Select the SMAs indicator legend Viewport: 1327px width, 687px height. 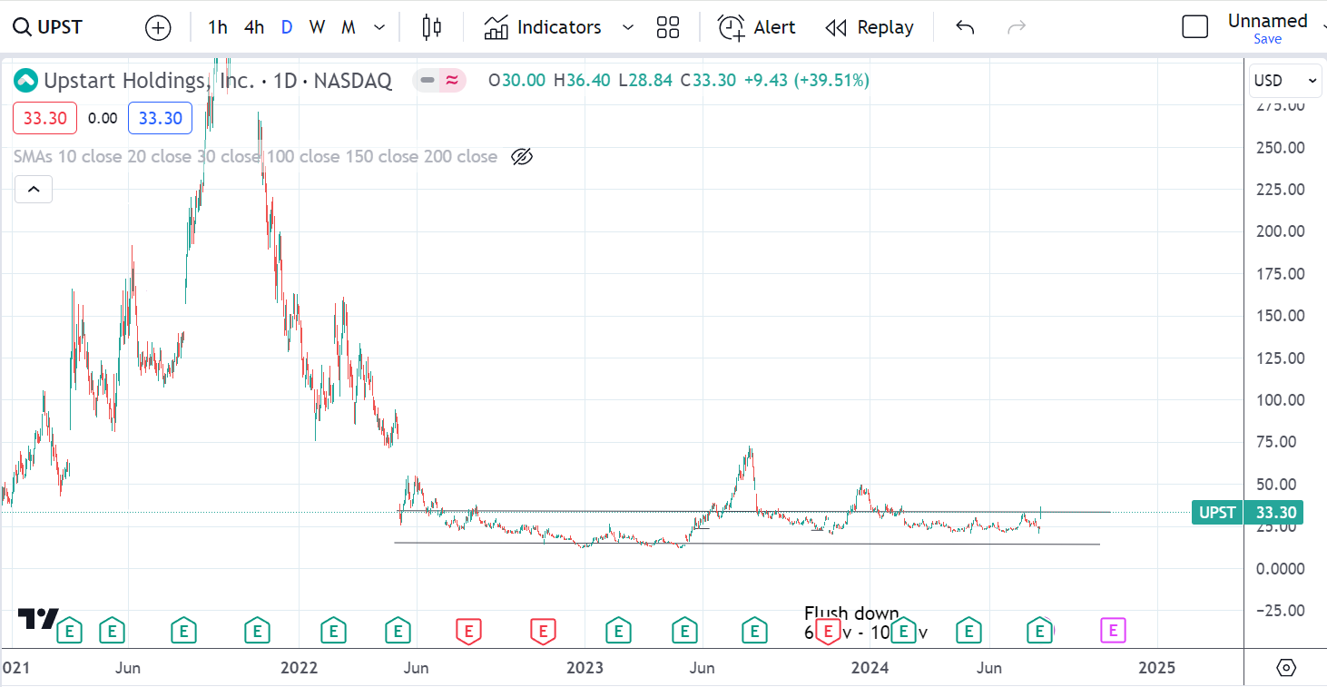click(x=255, y=156)
